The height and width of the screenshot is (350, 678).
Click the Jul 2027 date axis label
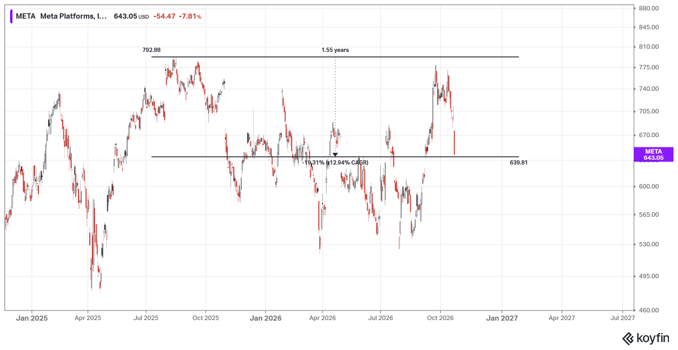[x=622, y=318]
